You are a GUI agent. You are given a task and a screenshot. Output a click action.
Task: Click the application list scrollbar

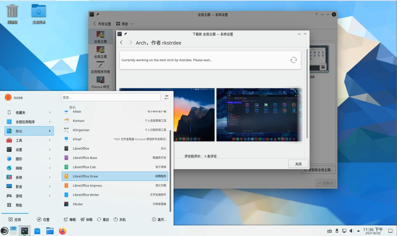[x=170, y=171]
